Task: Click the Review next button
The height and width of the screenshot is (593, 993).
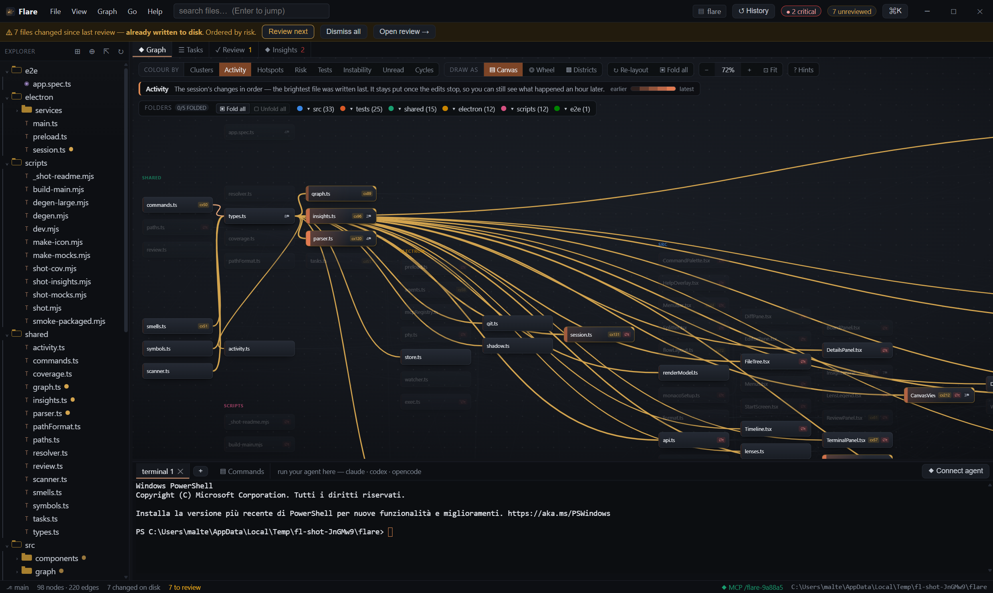Action: tap(288, 32)
